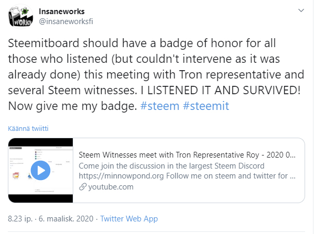Open the @insaneworksfi handle link

[66, 21]
